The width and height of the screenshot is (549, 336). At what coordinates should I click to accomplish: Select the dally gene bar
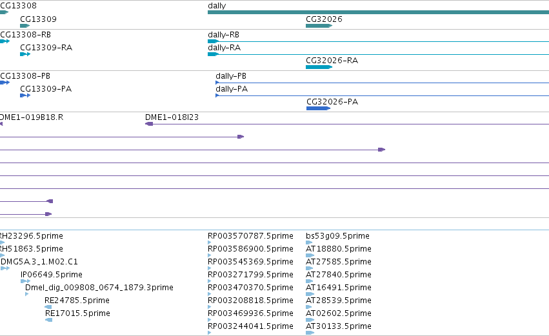tap(378, 12)
